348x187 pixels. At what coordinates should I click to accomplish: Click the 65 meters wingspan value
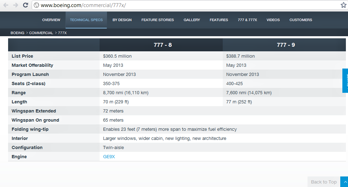113,120
